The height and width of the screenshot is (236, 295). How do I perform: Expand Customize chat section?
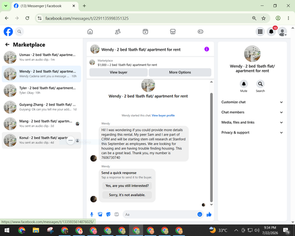252,102
